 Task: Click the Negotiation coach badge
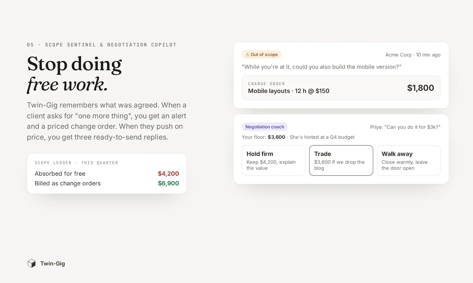point(265,127)
